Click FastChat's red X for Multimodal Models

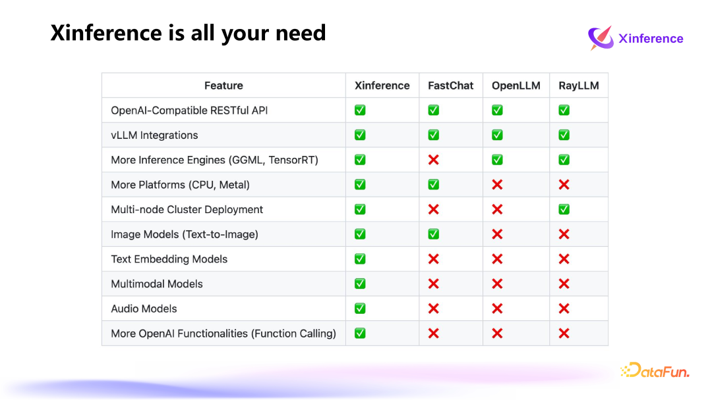(433, 284)
